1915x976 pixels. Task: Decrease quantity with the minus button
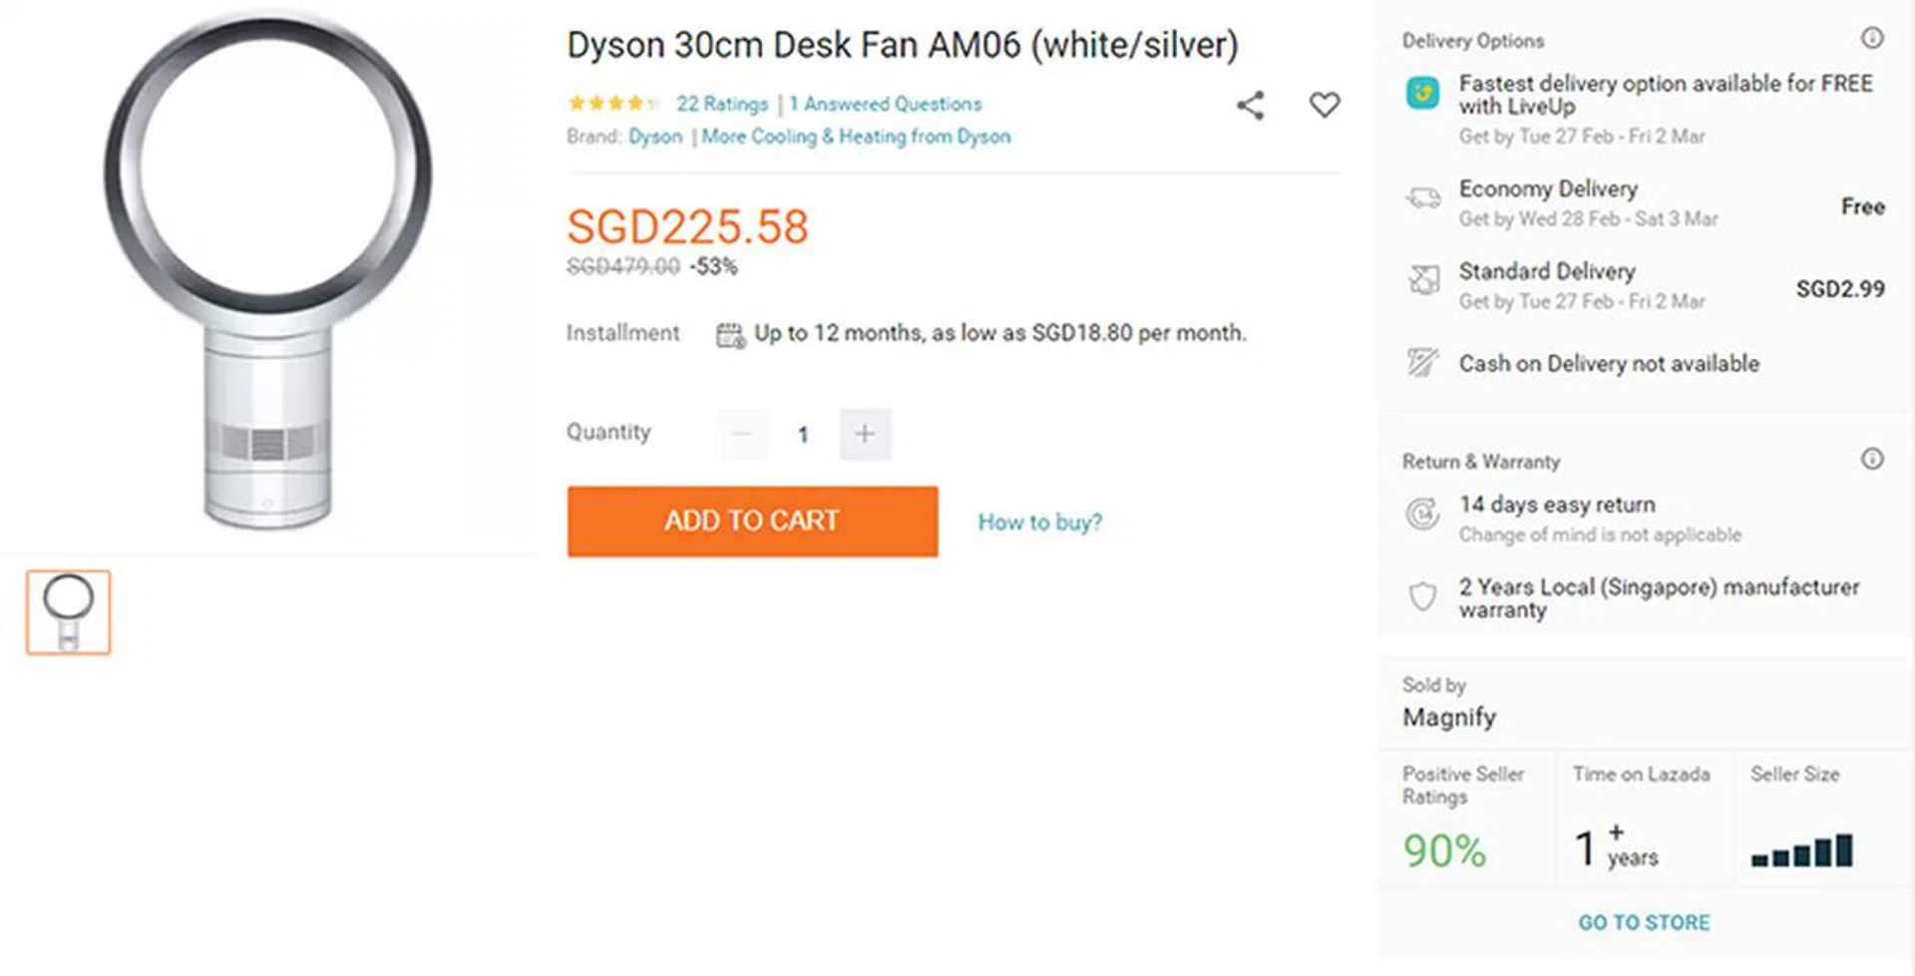(742, 434)
